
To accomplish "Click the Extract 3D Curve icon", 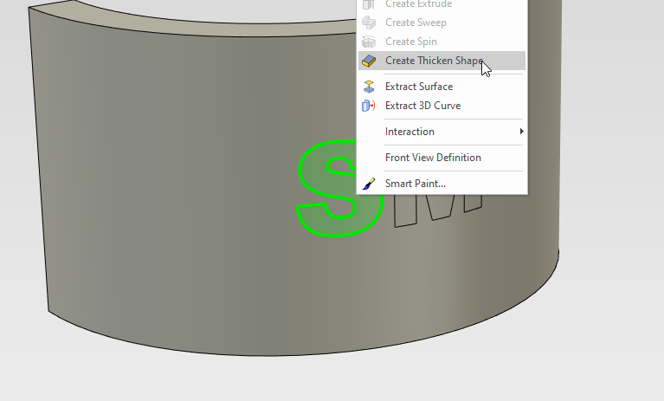I will click(369, 106).
